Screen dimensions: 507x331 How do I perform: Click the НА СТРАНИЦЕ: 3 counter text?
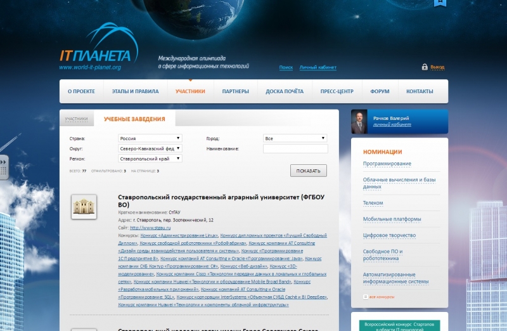(145, 171)
